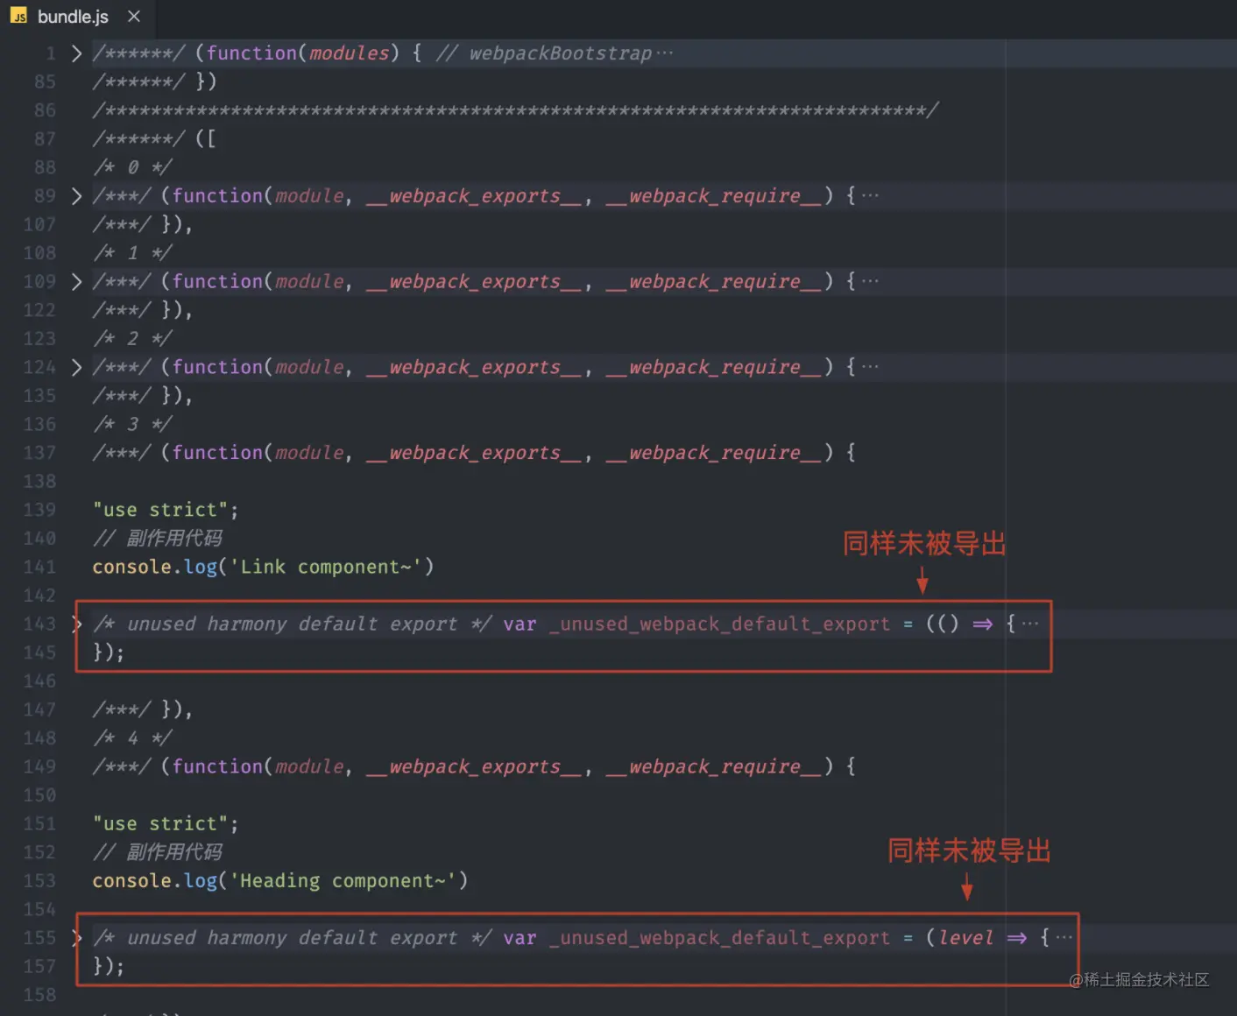Viewport: 1237px width, 1016px height.
Task: Click the 'function' keyword on line 137
Action: 217,453
